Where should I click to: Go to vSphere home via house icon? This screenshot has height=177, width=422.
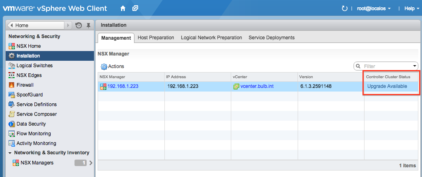123,9
